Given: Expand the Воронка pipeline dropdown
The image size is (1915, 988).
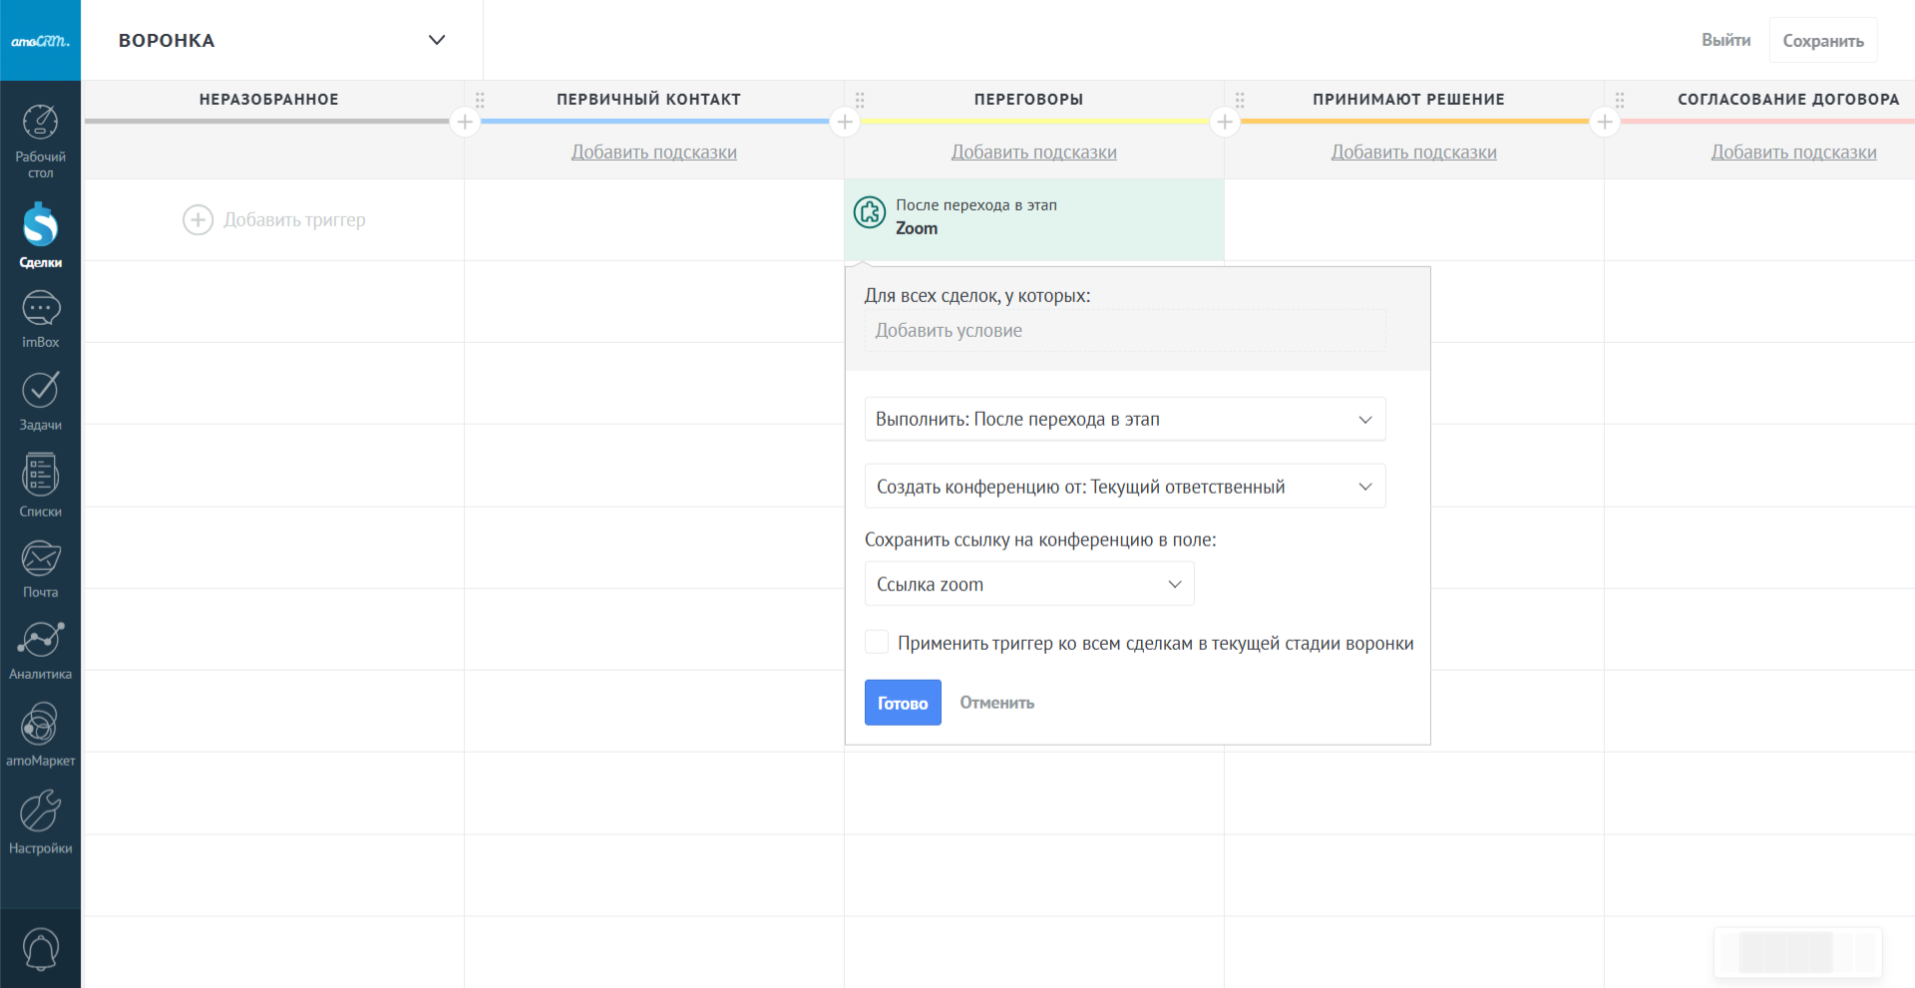Looking at the screenshot, I should point(436,40).
